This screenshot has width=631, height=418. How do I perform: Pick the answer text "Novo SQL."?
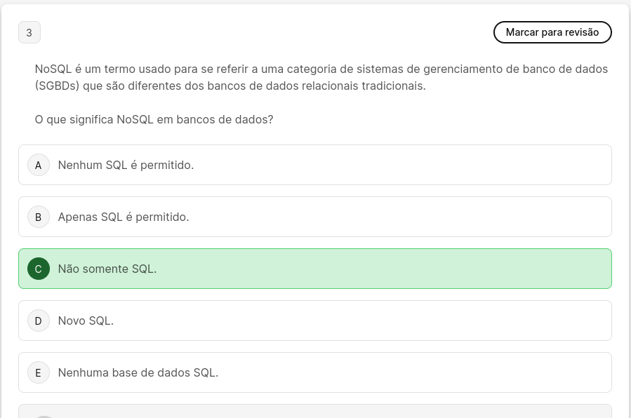(x=86, y=321)
